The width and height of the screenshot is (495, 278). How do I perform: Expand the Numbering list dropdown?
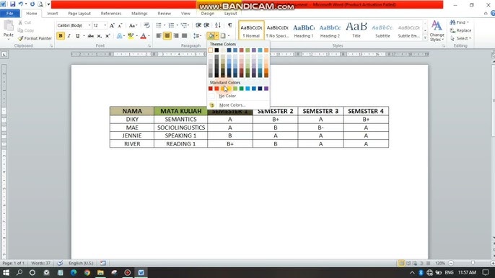177,25
